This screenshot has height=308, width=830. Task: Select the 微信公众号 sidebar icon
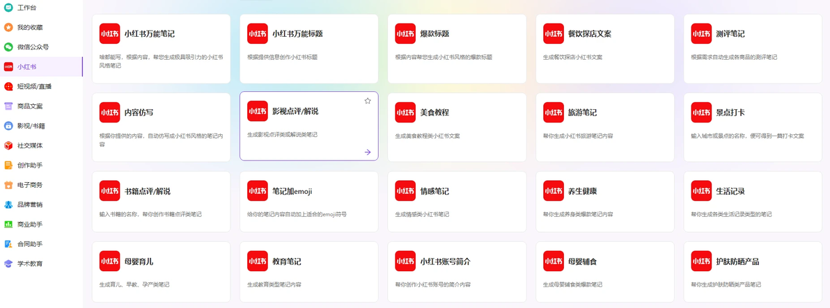click(x=8, y=47)
